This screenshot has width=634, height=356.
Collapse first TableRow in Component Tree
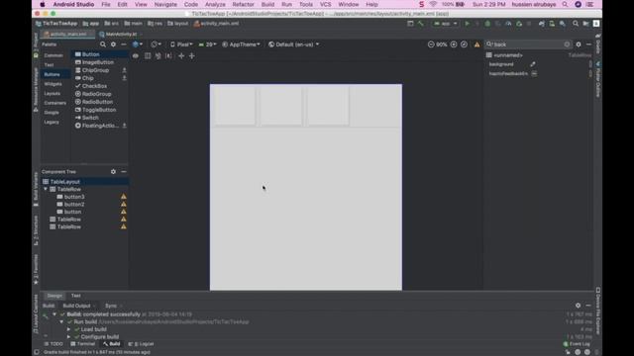(46, 189)
